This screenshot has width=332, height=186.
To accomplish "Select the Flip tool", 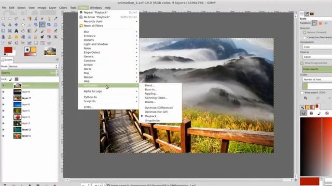I will 3,31.
